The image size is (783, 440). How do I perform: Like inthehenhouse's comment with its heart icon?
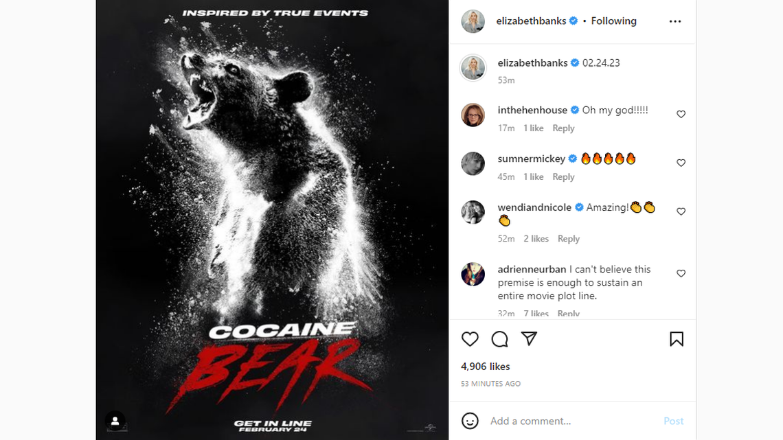(x=681, y=114)
